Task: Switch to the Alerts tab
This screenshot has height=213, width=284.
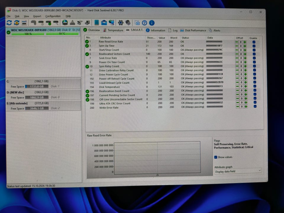Action: (214, 30)
